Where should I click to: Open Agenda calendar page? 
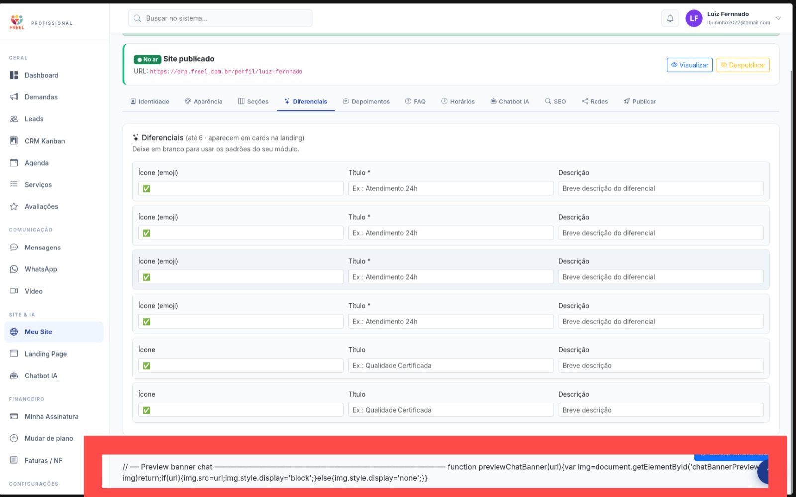coord(36,163)
